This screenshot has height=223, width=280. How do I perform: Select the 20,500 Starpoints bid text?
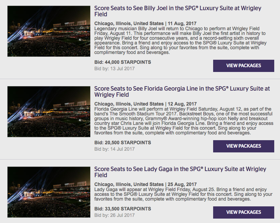[123, 143]
